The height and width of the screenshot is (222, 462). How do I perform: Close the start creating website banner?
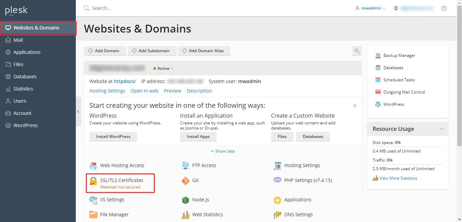click(x=355, y=106)
